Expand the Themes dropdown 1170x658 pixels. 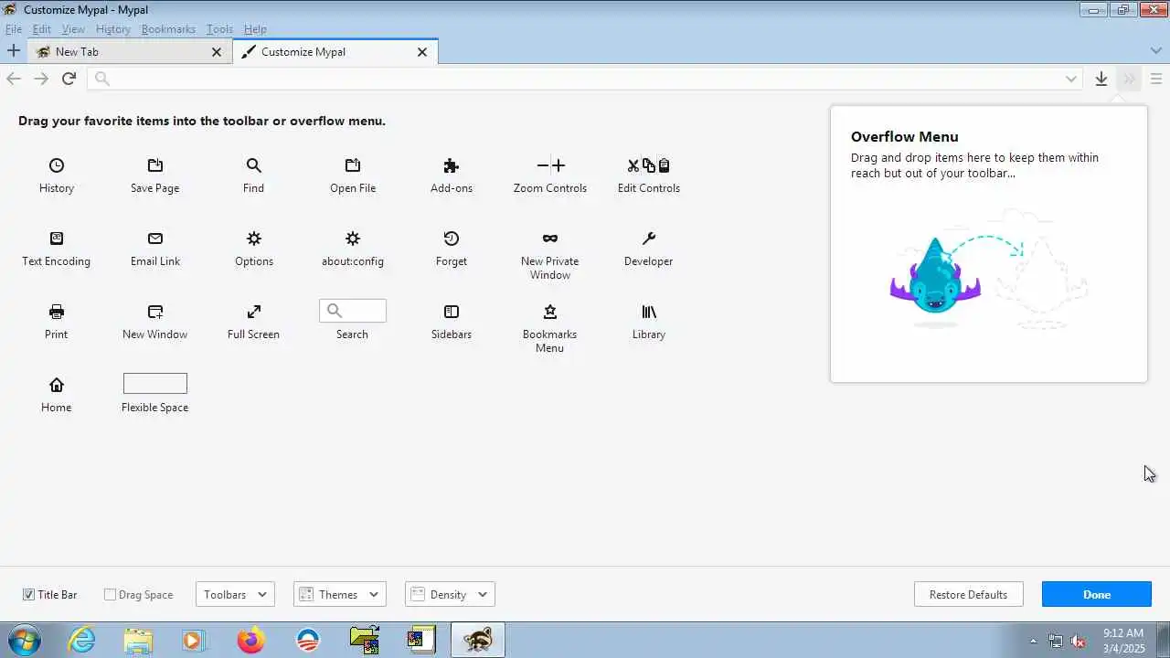coord(340,595)
